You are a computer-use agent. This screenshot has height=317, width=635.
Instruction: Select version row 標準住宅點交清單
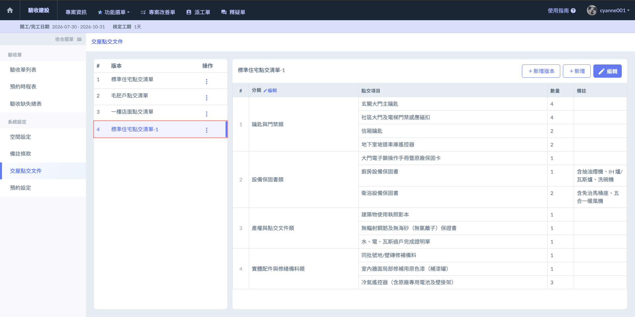(x=160, y=81)
